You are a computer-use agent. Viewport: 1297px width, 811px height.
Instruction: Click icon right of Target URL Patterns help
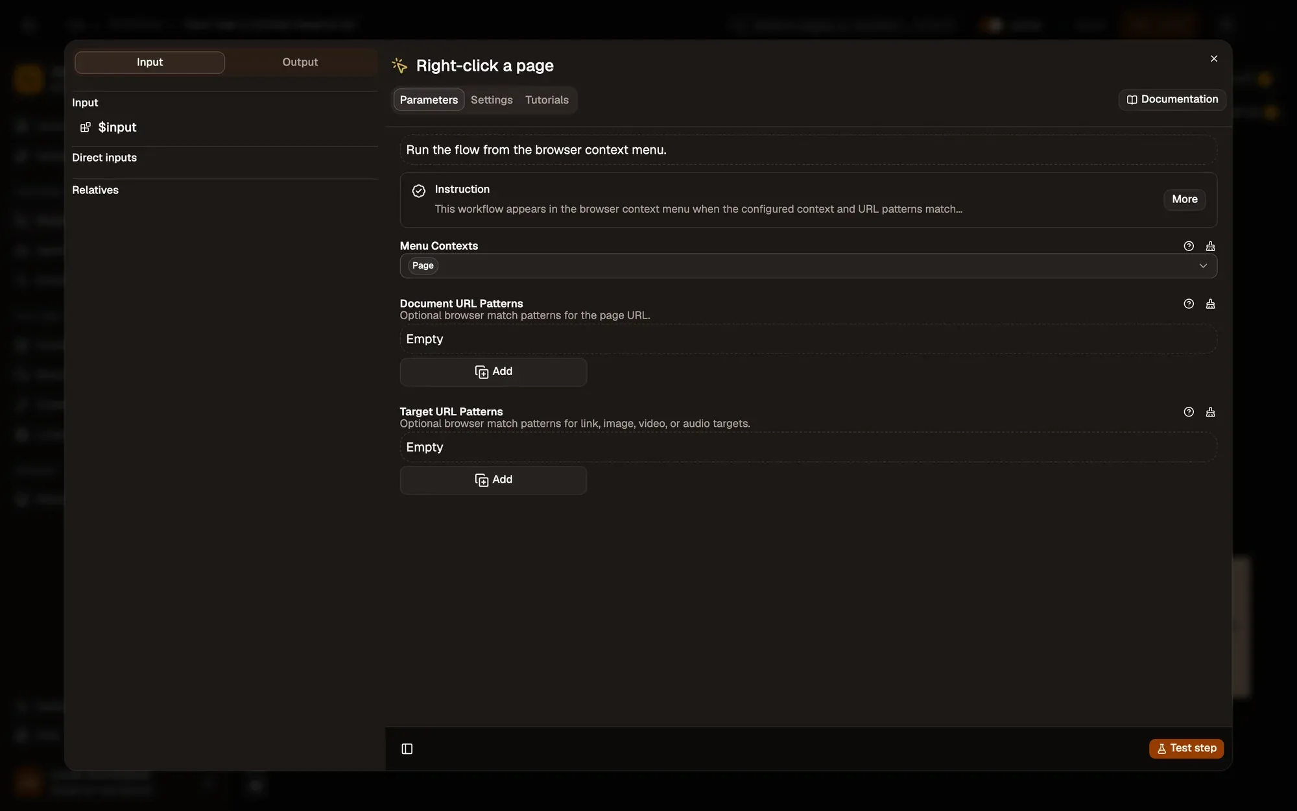pos(1210,412)
